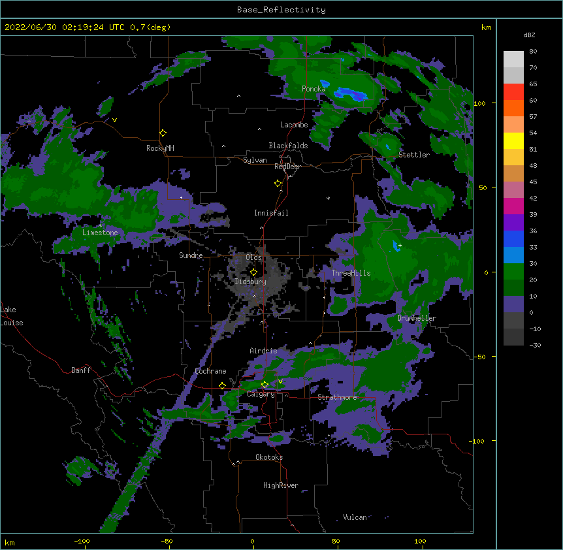Select the purple swatch between 39 and 36
The height and width of the screenshot is (550, 563).
pyautogui.click(x=513, y=223)
